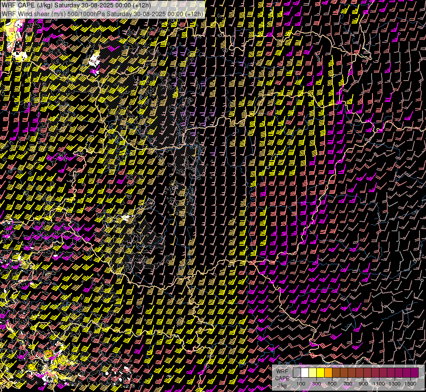Click the 1500 legend value

click(x=410, y=384)
